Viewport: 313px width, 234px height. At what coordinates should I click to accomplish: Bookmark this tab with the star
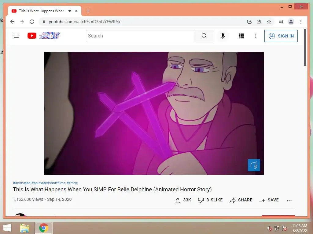coord(269,22)
